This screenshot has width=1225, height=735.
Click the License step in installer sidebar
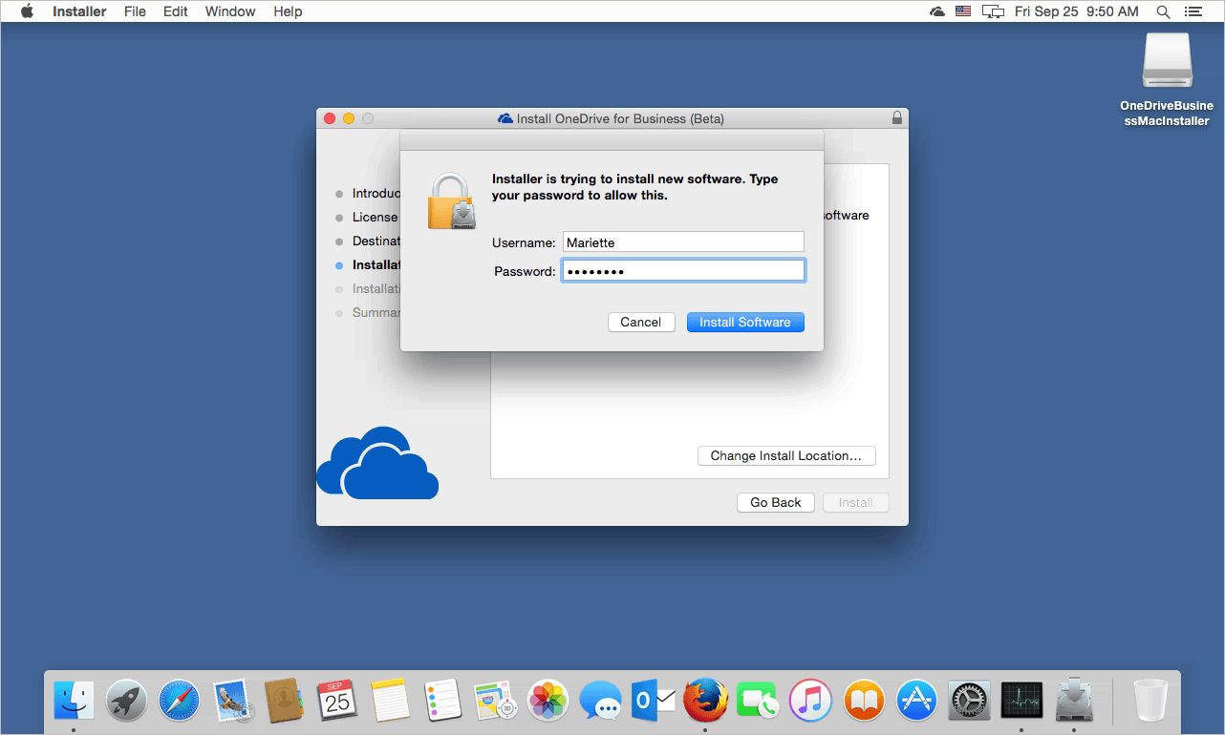coord(375,218)
